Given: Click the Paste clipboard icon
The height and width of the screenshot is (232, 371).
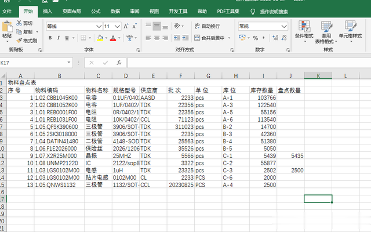Looking at the screenshot, I should click(7, 27).
